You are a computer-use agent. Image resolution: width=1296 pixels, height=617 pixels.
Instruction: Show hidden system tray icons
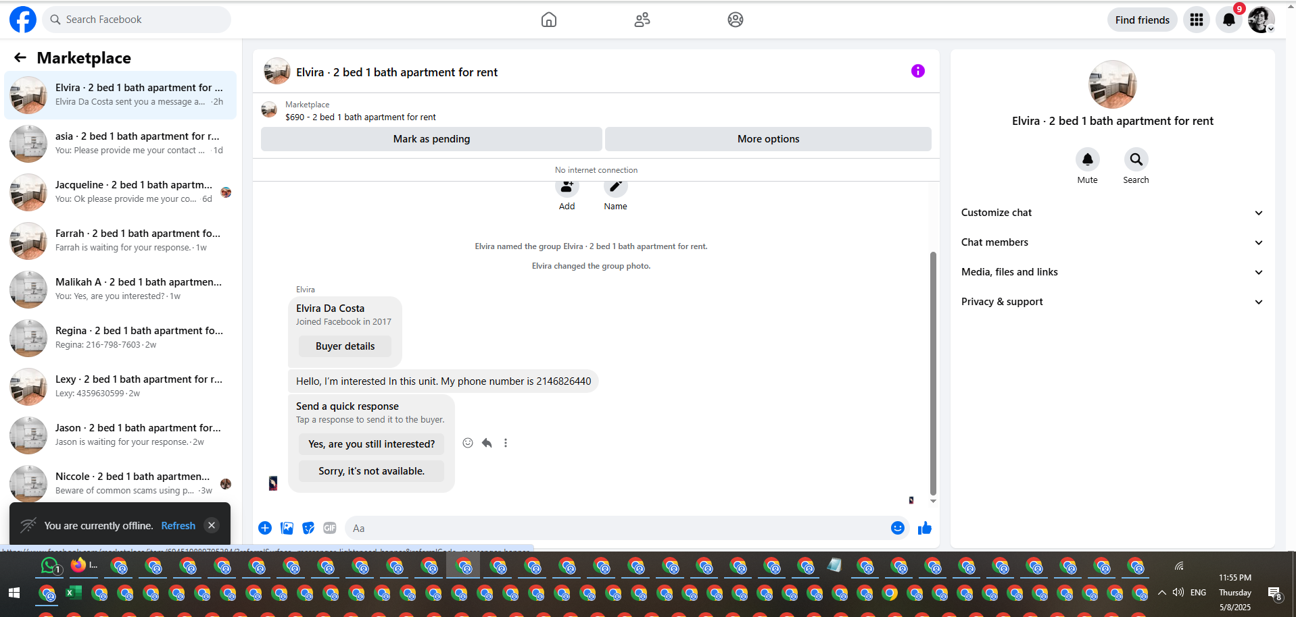(x=1161, y=593)
